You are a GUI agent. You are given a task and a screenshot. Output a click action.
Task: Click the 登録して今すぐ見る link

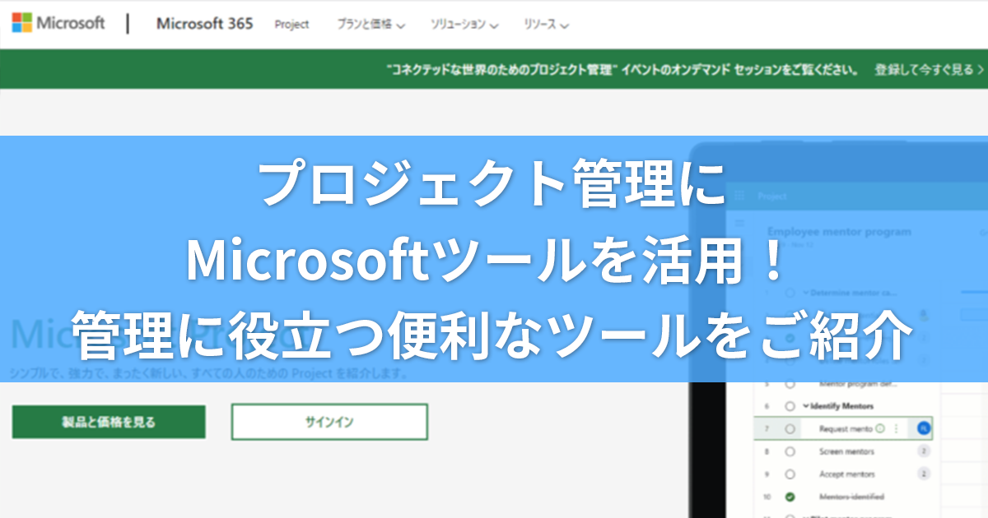pyautogui.click(x=930, y=70)
